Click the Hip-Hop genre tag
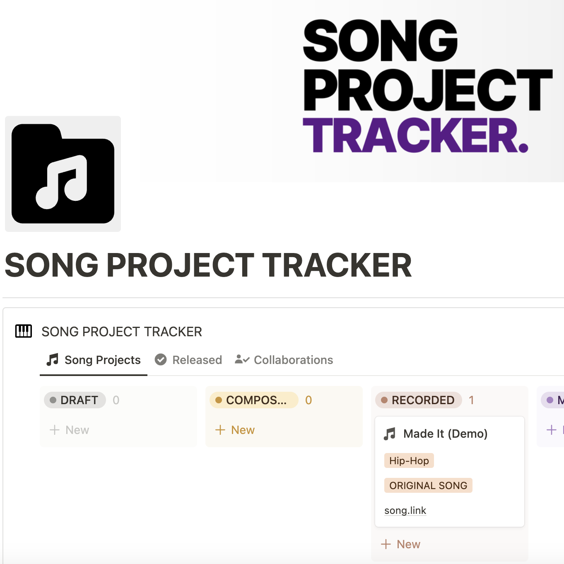Viewport: 564px width, 564px height. coord(409,460)
